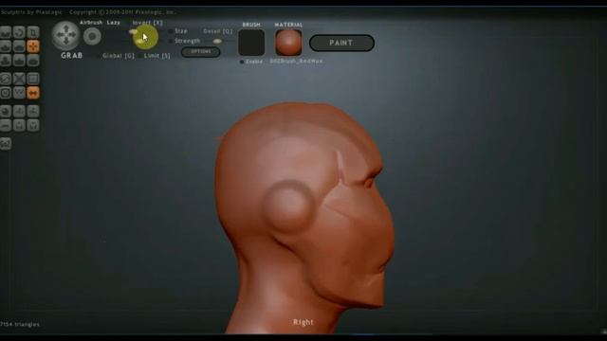The image size is (607, 341).
Task: Select the Smooth brush tool
Action: coord(33,61)
